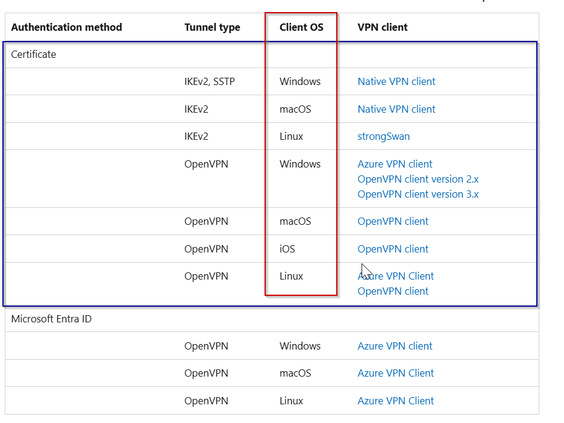Select OpenVPN cell in Entra ID macOS row
Screen dimensions: 564x423
[206, 374]
